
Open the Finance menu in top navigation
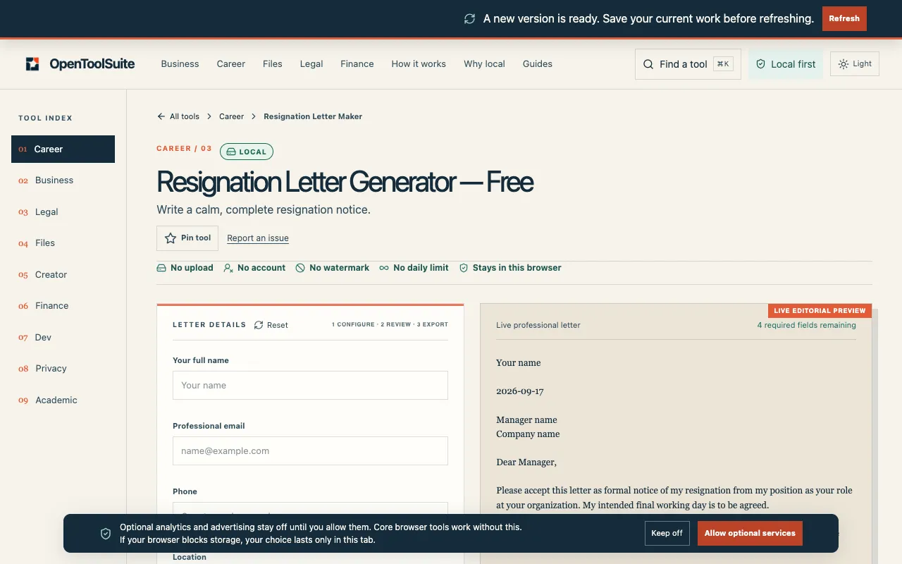point(357,63)
